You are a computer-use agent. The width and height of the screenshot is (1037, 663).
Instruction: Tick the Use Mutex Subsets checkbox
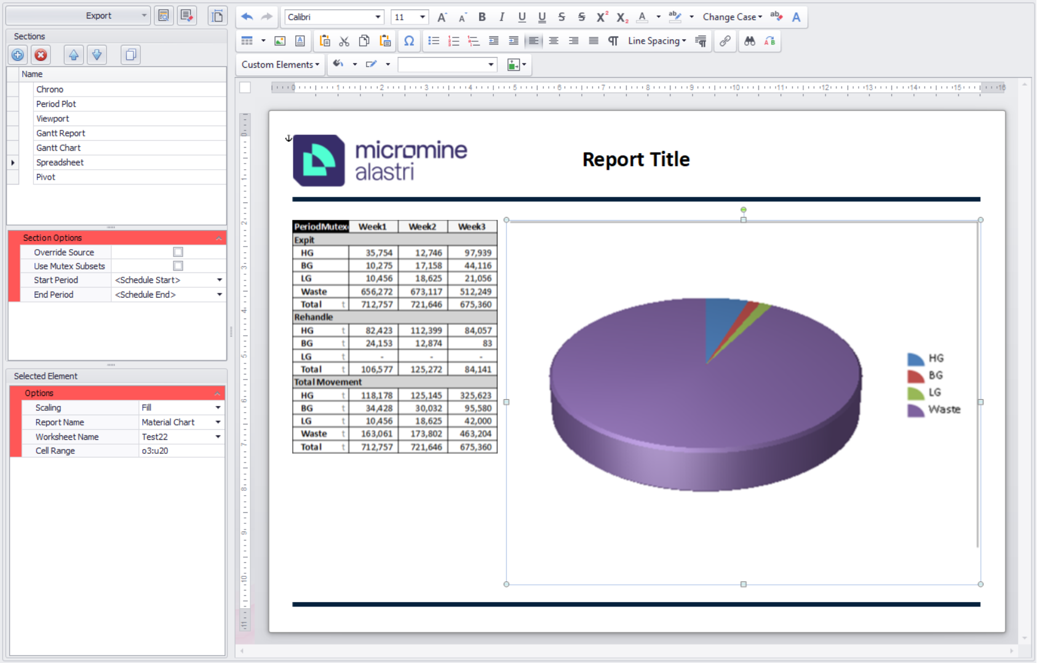tap(178, 266)
